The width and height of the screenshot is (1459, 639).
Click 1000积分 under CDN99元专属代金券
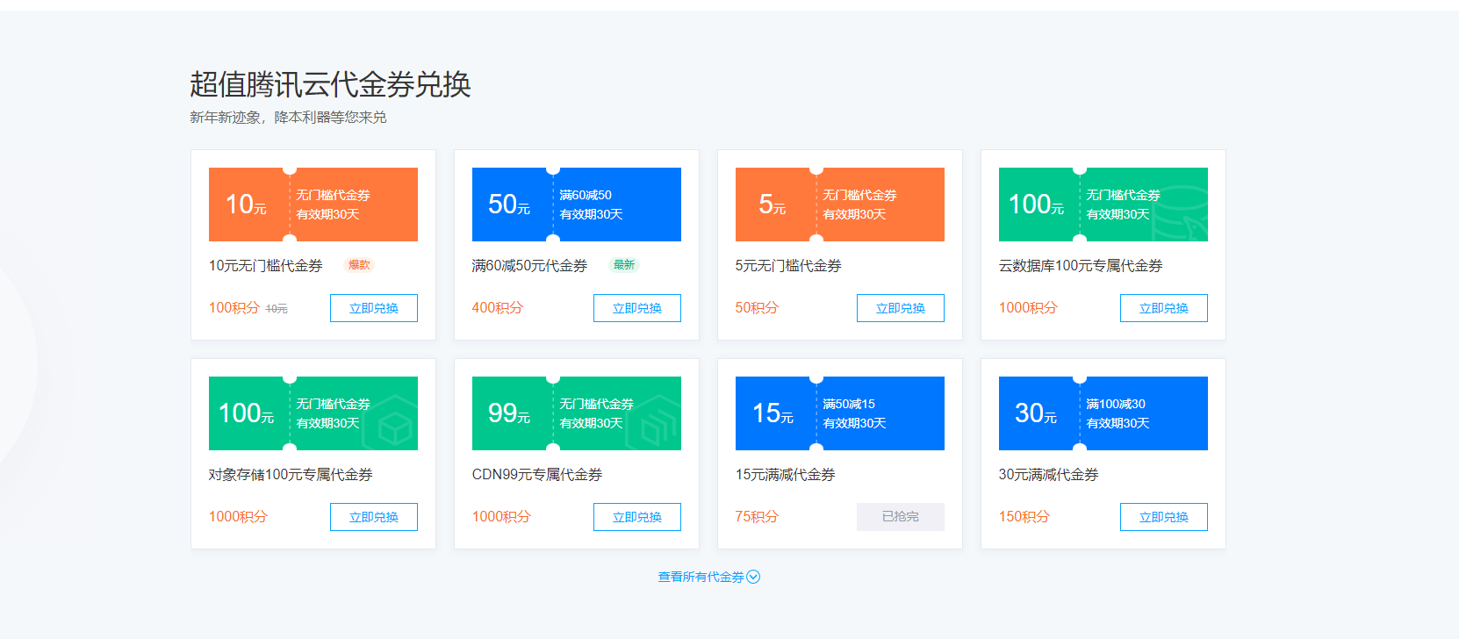501,517
